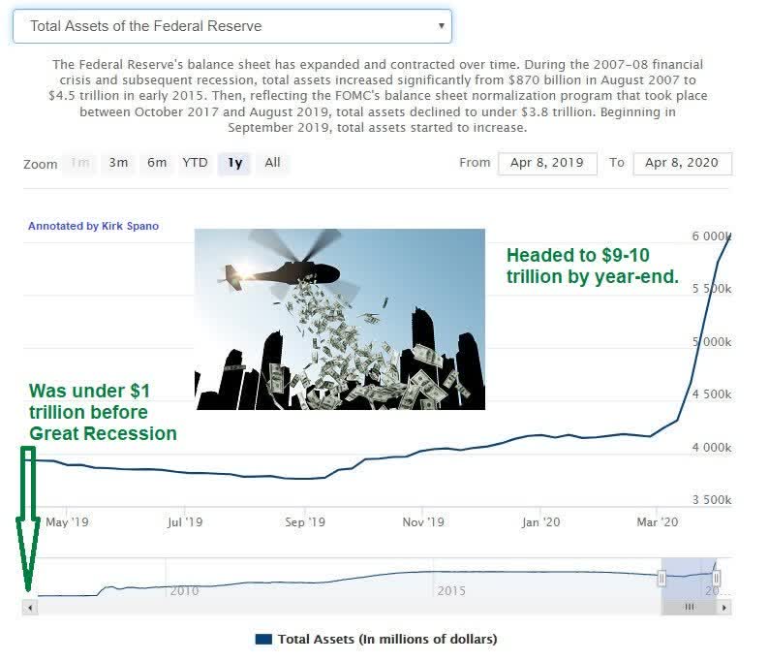Grab the right navigator range handle
Image resolution: width=769 pixels, height=661 pixels.
click(x=716, y=578)
